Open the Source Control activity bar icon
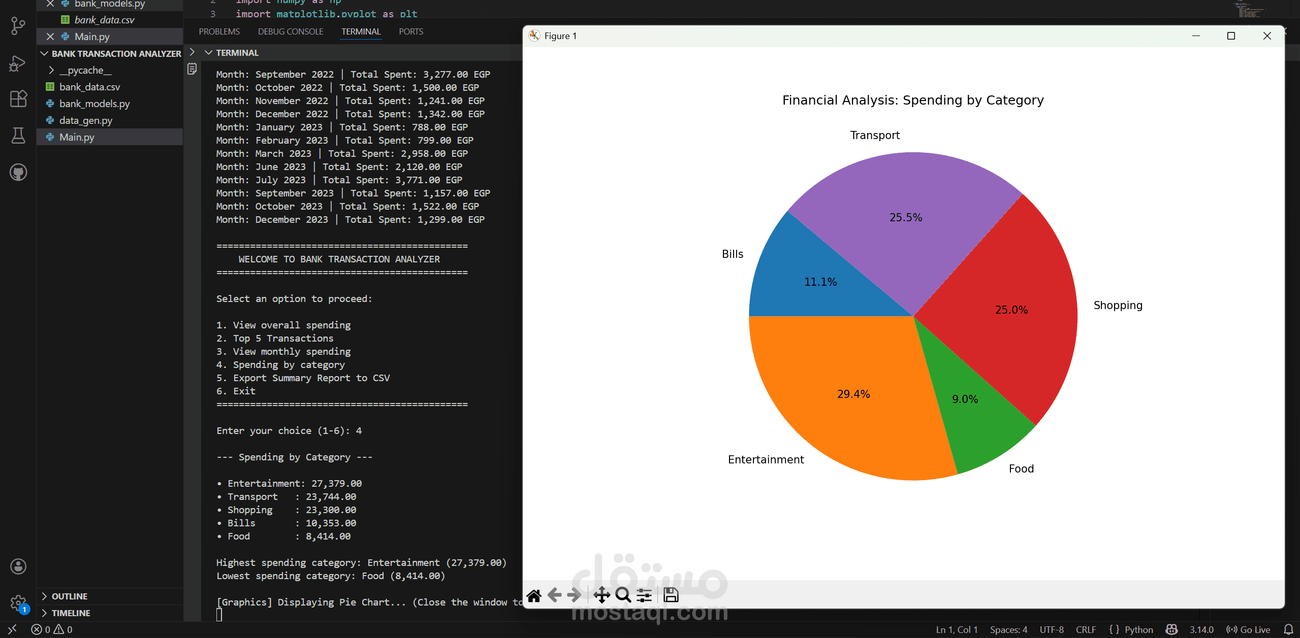Viewport: 1300px width, 638px height. (18, 25)
